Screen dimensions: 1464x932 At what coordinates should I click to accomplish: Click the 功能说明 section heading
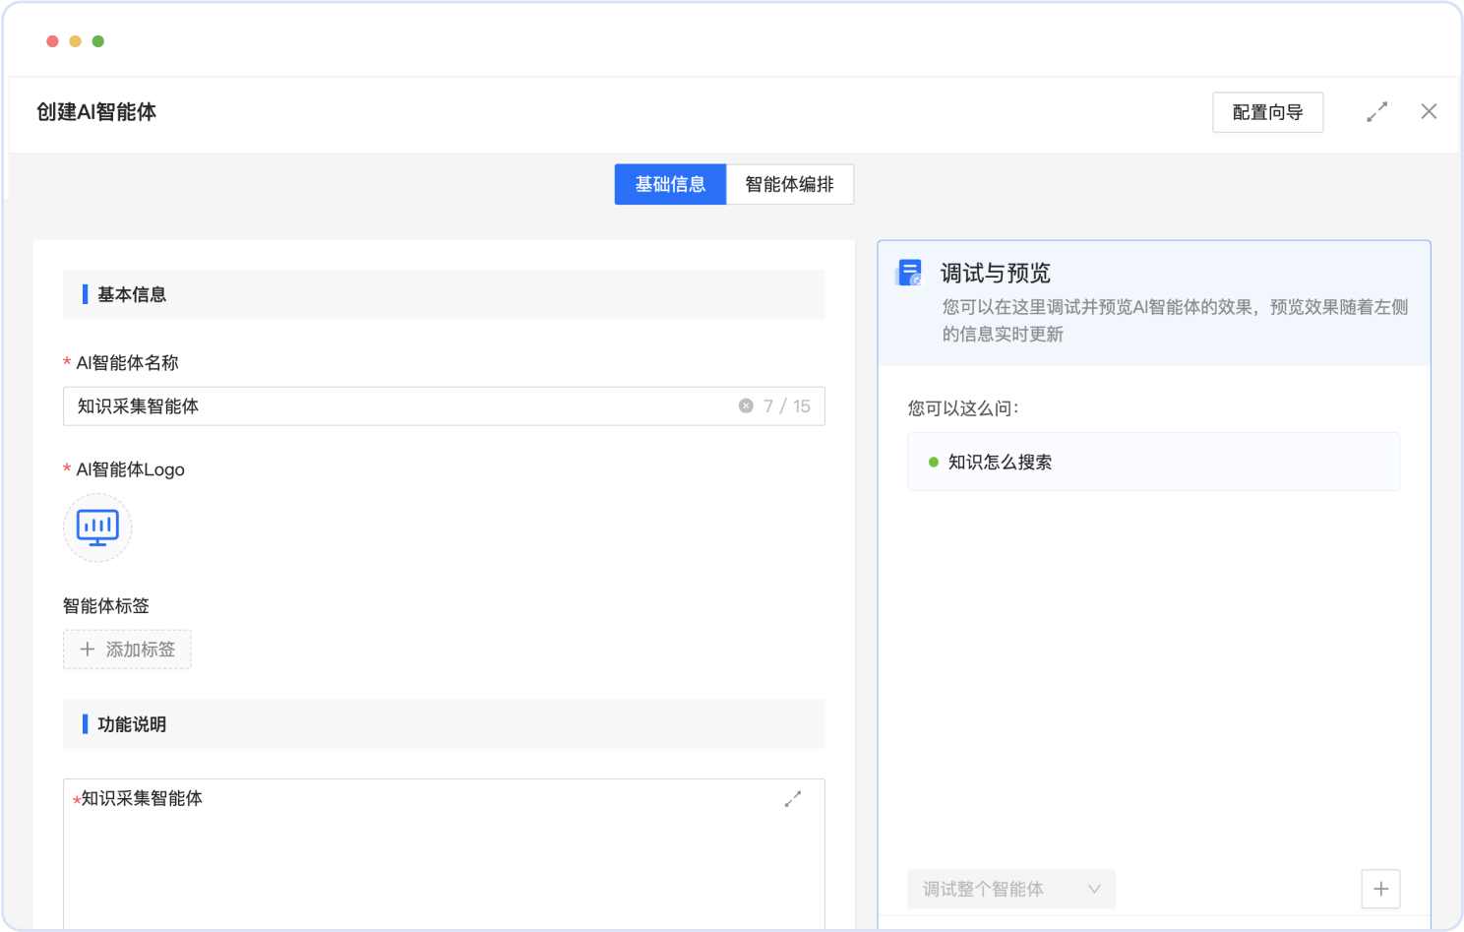pos(132,724)
